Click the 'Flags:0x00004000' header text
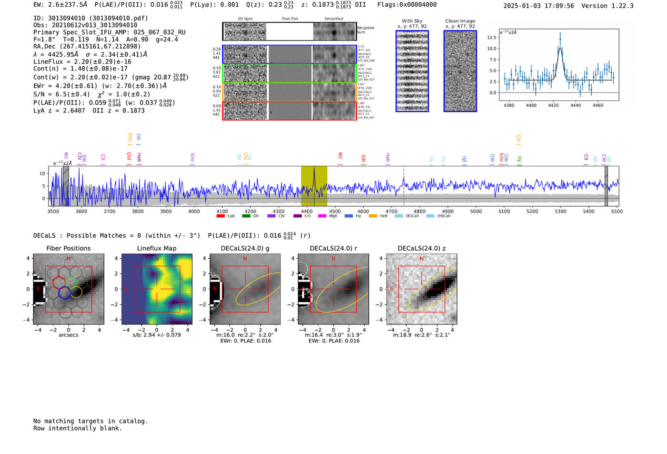 click(407, 5)
